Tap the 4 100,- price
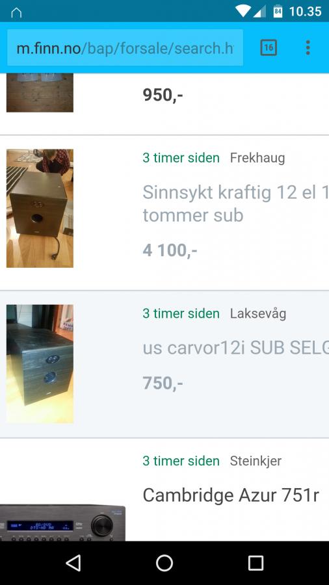This screenshot has width=329, height=585. [x=170, y=250]
